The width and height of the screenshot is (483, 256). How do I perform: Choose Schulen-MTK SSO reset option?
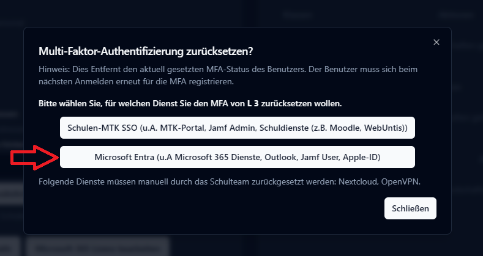point(237,128)
